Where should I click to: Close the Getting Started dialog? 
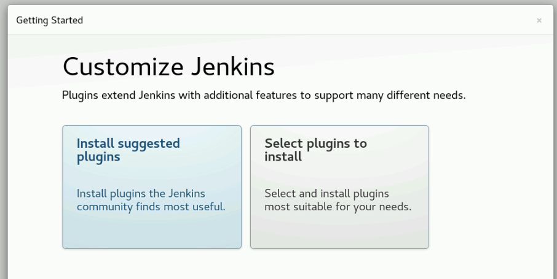539,21
